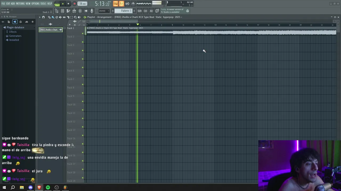Click the 138.000 tempo field
The height and width of the screenshot is (191, 341).
coord(82,4)
